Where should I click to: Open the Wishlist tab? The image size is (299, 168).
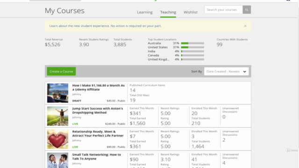click(191, 12)
